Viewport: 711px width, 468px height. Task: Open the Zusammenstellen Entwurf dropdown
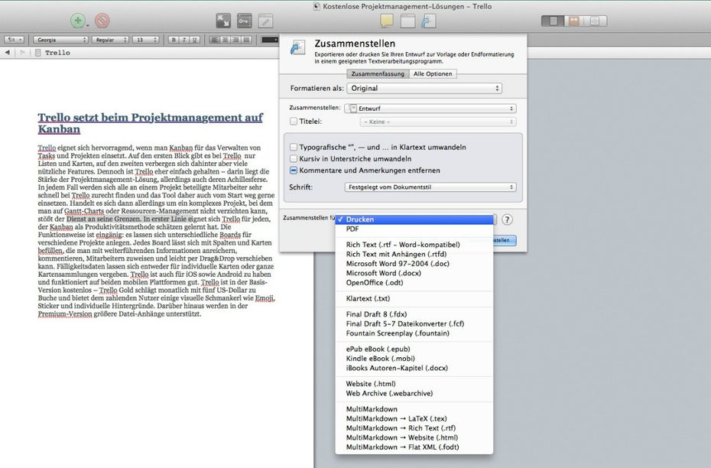[x=430, y=109]
